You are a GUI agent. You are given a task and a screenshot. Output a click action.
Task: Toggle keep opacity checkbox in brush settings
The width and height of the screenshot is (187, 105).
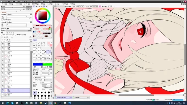(x=43, y=88)
